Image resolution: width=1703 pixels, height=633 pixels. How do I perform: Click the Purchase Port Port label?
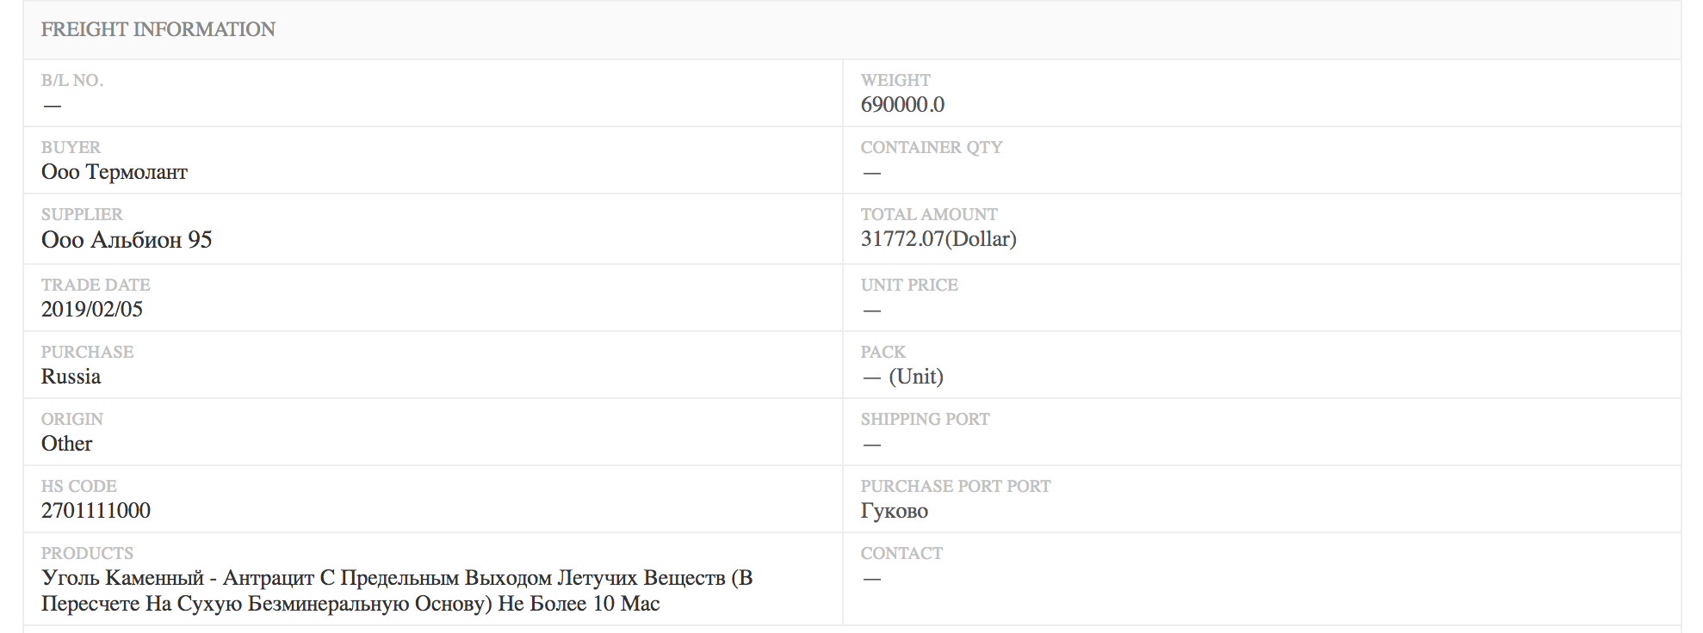point(956,486)
